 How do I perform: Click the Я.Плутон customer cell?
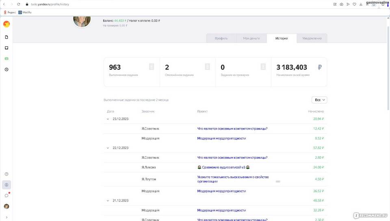(x=149, y=179)
